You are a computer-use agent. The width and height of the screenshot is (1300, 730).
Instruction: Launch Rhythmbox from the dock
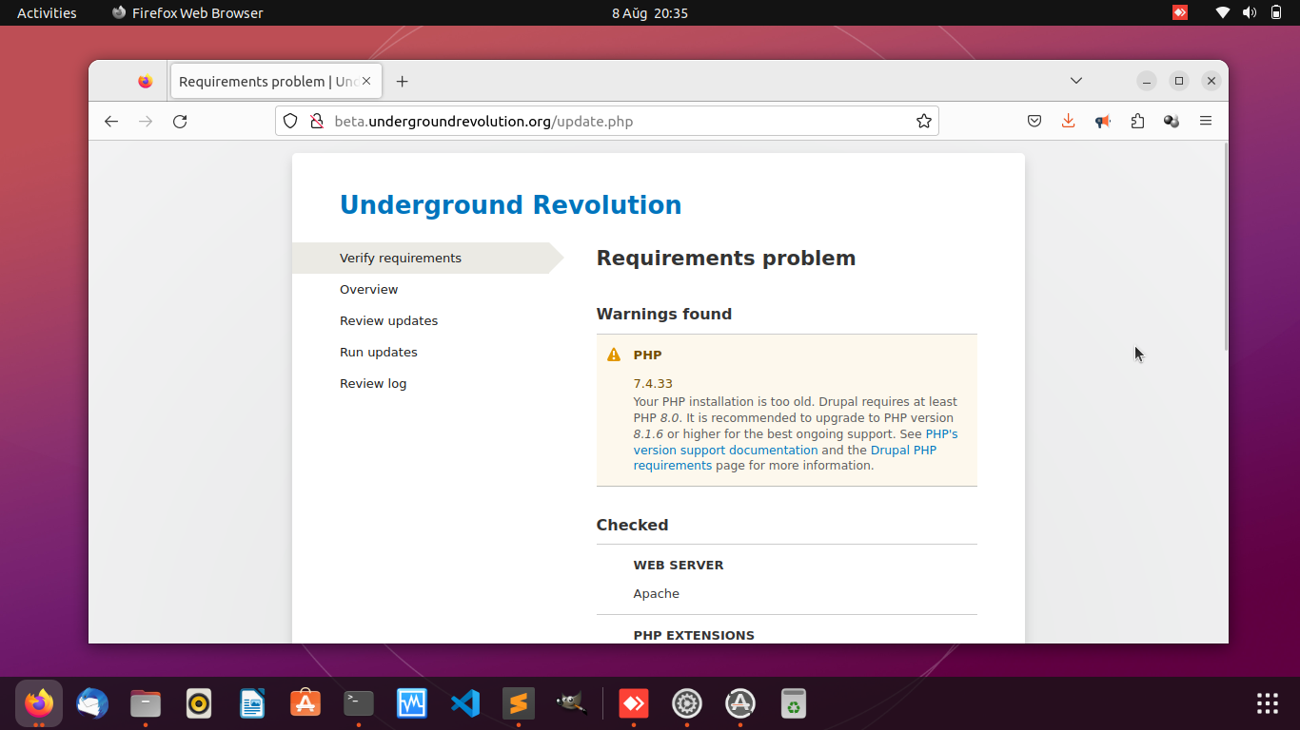coord(199,703)
